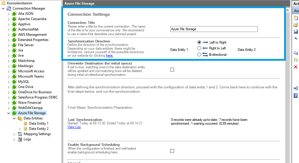Tick the Enable Background Scheduling checkbox

coord(172,151)
